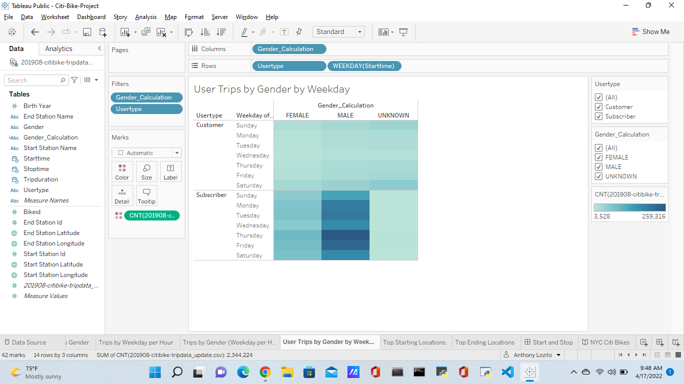684x384 pixels.
Task: Click the Color button on Marks card
Action: coord(122,171)
